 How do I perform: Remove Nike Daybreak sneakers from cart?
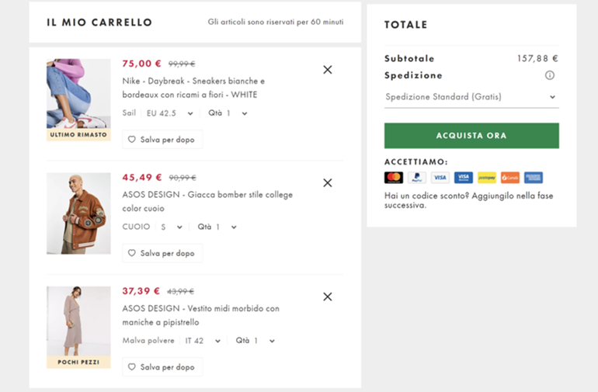(x=327, y=70)
